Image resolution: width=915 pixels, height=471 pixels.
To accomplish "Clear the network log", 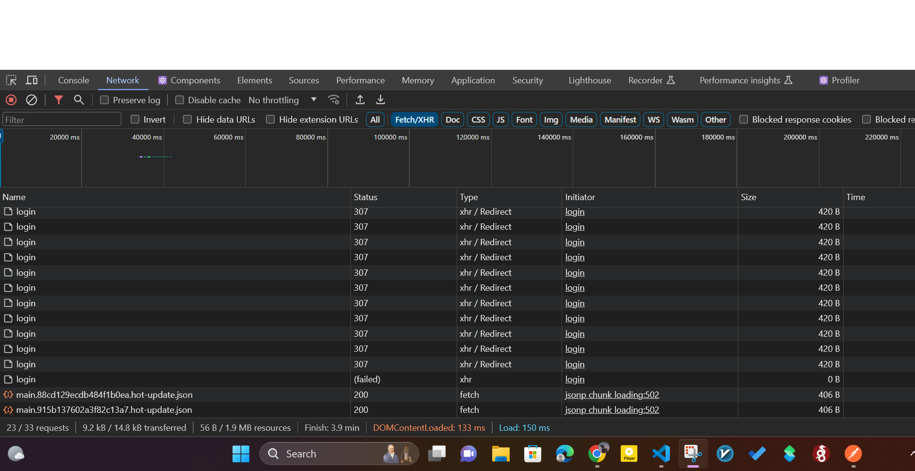I will pos(32,100).
